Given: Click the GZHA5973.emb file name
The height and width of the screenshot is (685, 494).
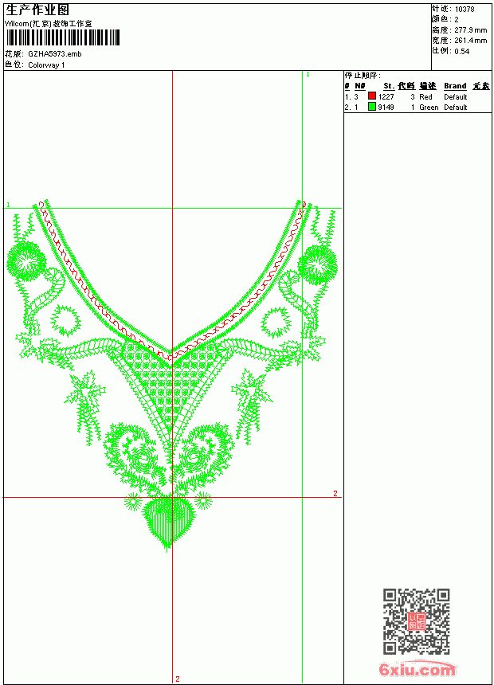Looking at the screenshot, I should (x=55, y=54).
